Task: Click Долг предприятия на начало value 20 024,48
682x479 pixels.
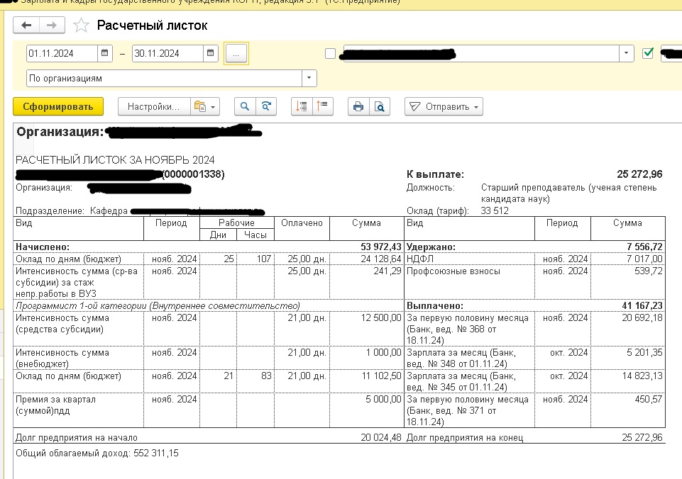Action: (x=381, y=437)
